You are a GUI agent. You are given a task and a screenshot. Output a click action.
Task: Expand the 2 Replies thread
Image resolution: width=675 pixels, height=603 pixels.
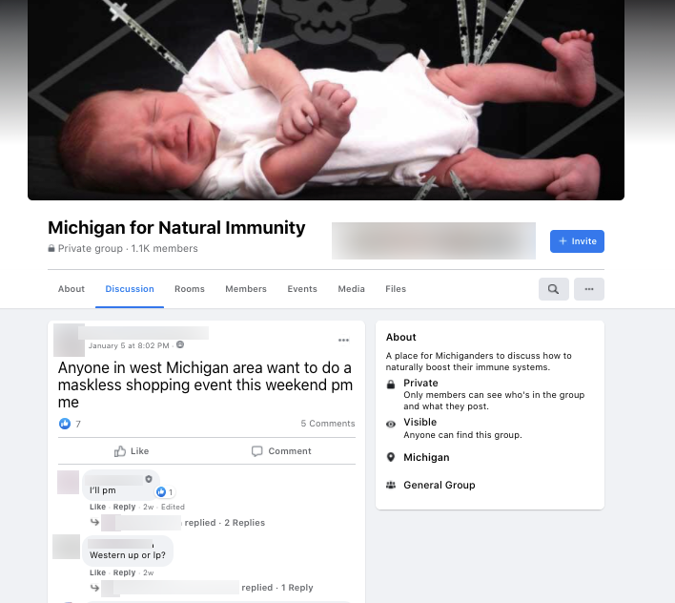pos(244,523)
